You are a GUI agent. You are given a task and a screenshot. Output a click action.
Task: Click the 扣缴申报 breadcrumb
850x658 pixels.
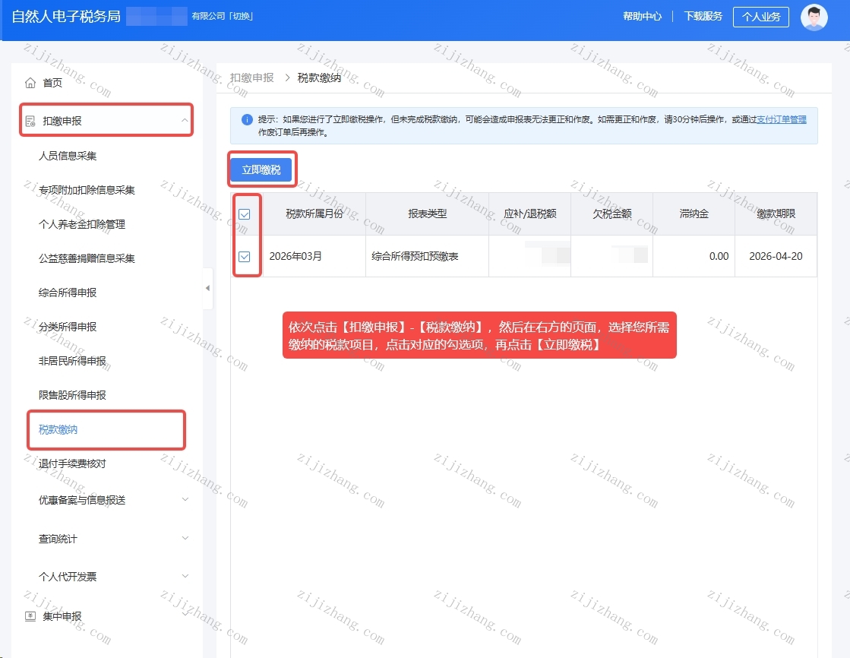click(252, 78)
